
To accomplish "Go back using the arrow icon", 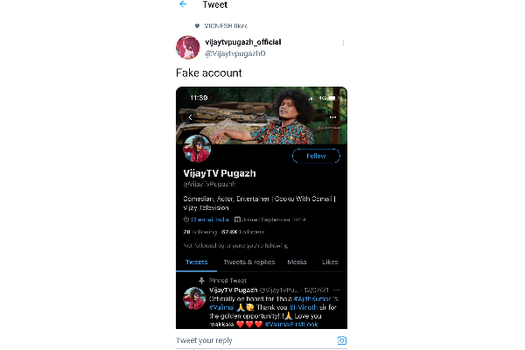I will click(183, 4).
